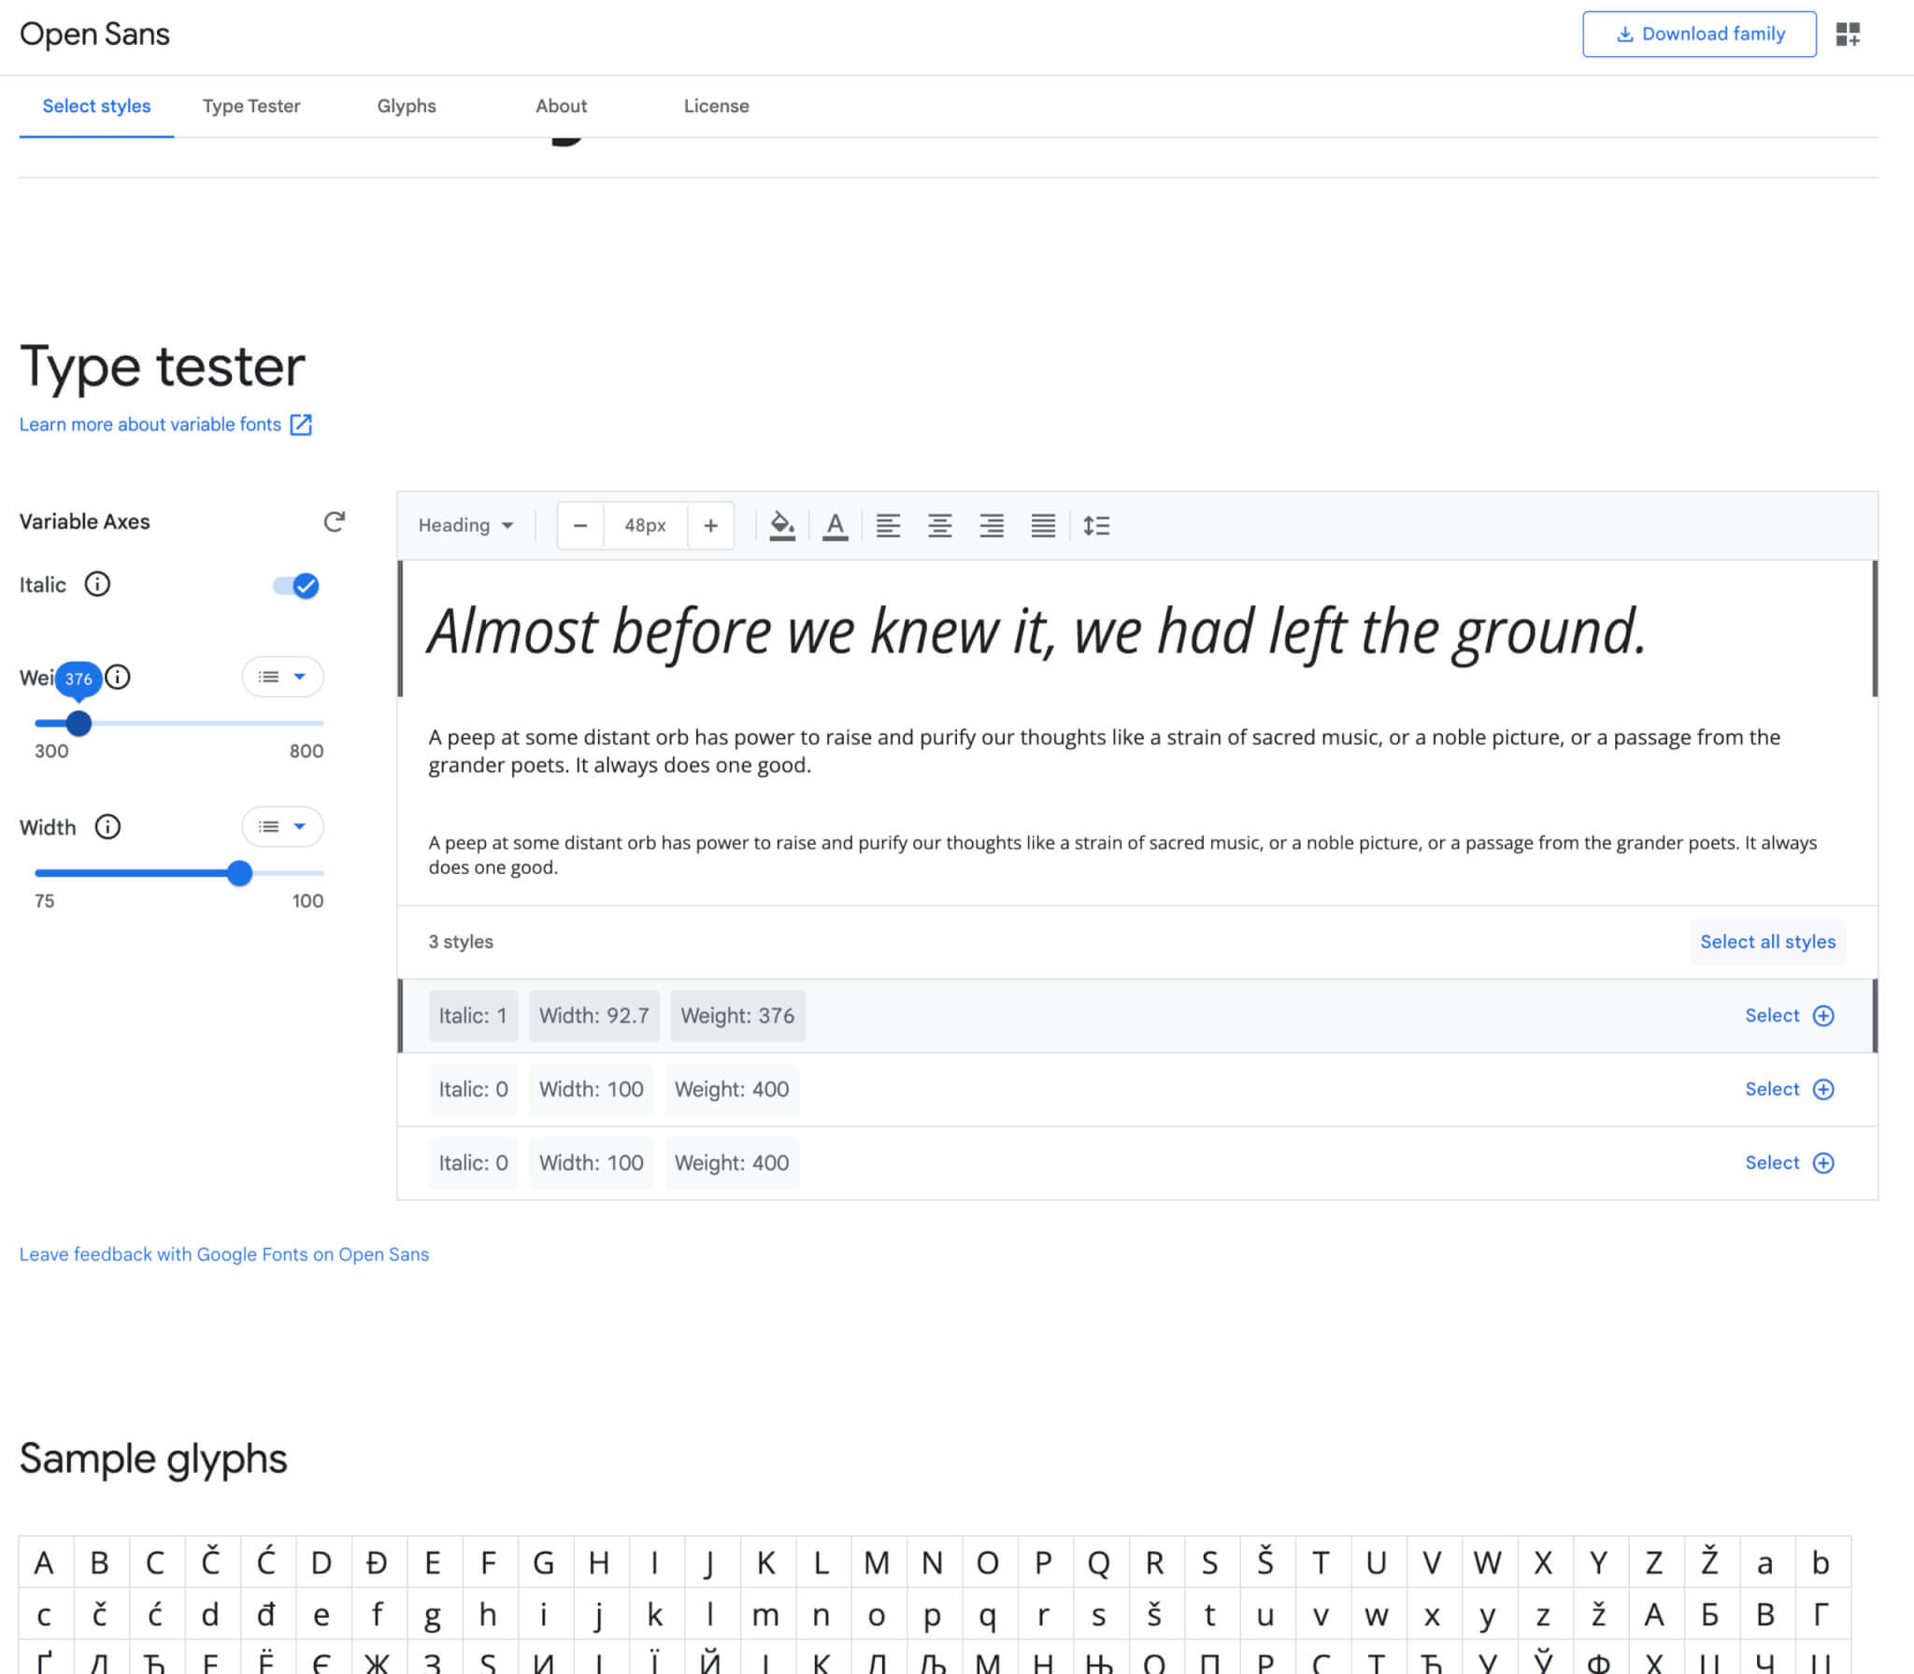
Task: Open the Heading text style dropdown
Action: 464,524
